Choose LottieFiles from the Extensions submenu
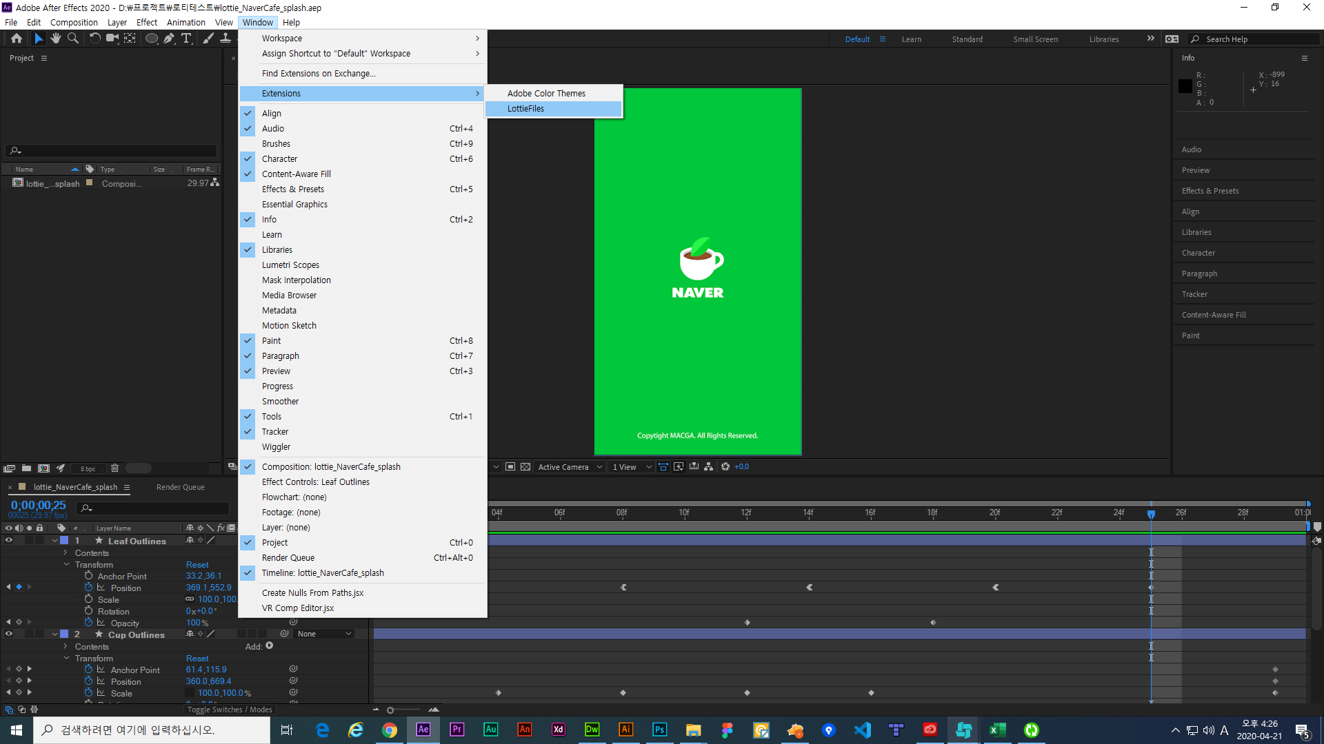The image size is (1324, 744). [525, 109]
